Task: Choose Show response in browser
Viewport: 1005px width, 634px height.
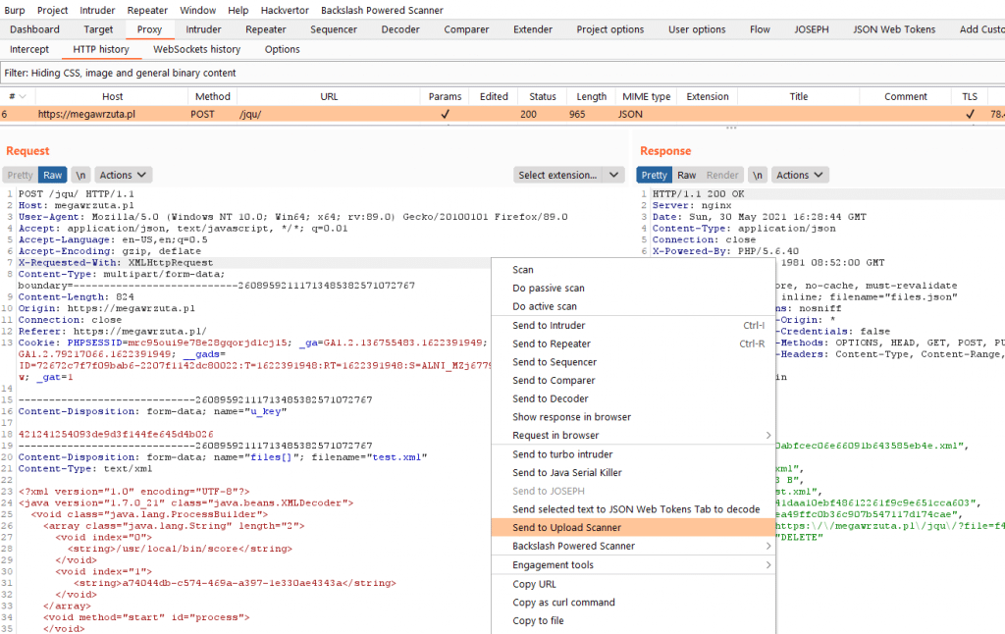Action: coord(633,417)
